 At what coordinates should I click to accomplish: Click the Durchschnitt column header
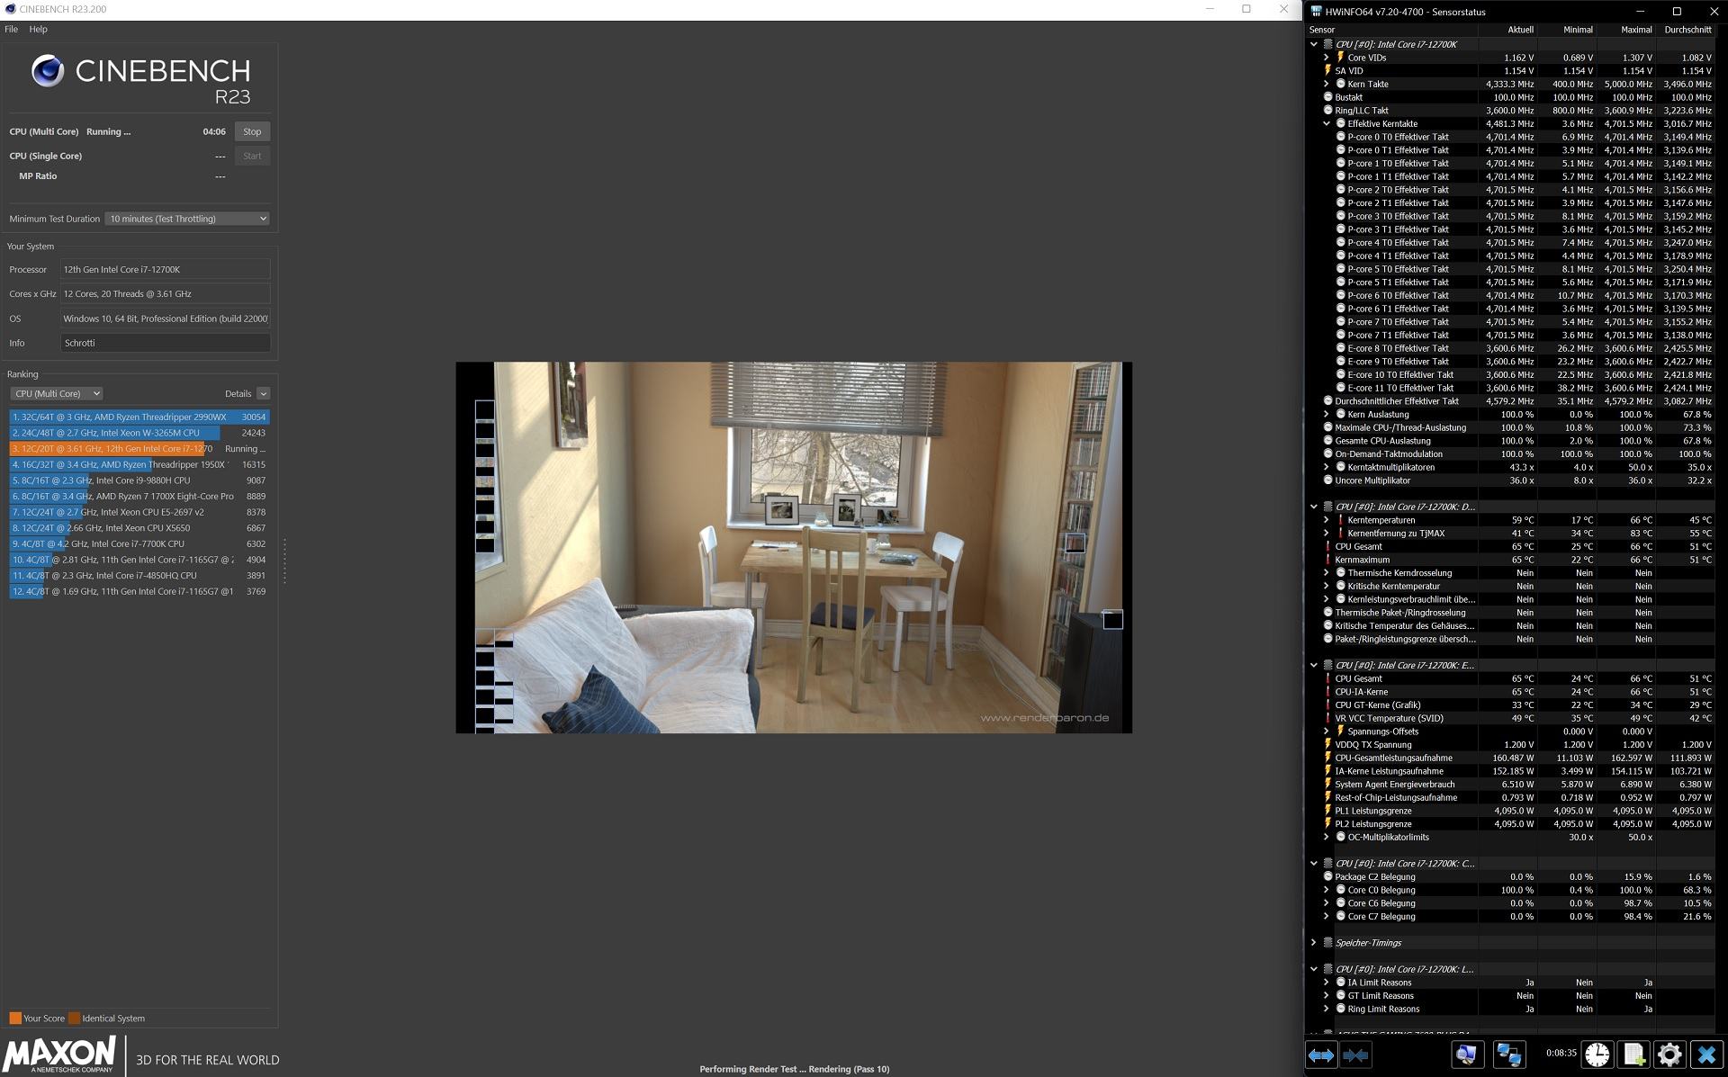click(x=1687, y=30)
